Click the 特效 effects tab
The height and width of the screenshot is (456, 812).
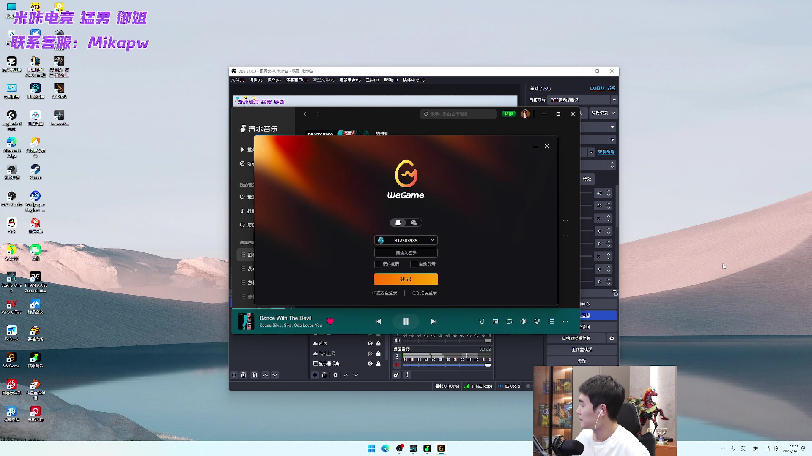pyautogui.click(x=587, y=179)
